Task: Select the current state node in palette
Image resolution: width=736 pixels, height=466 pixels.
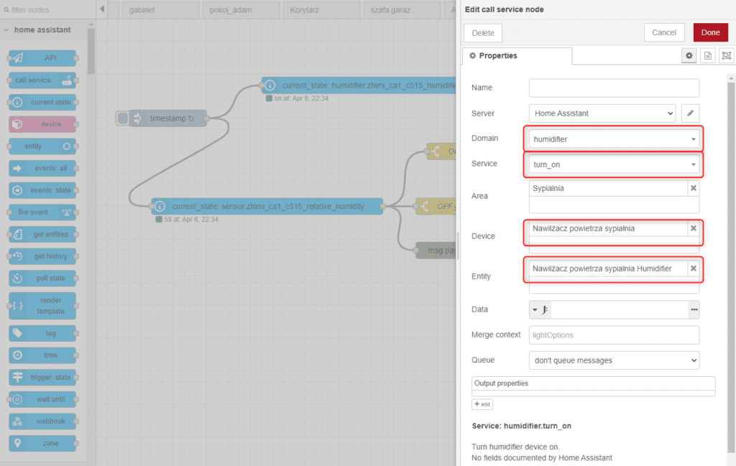Action: (x=41, y=102)
